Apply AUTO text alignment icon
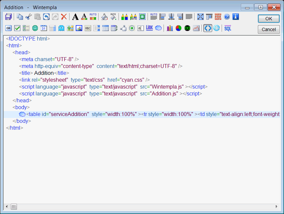This screenshot has width=284, height=214. pyautogui.click(x=154, y=17)
